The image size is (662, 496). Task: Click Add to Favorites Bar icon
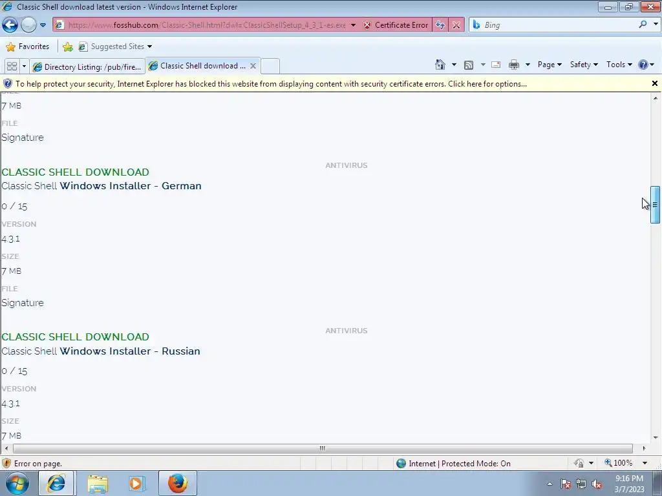point(67,46)
